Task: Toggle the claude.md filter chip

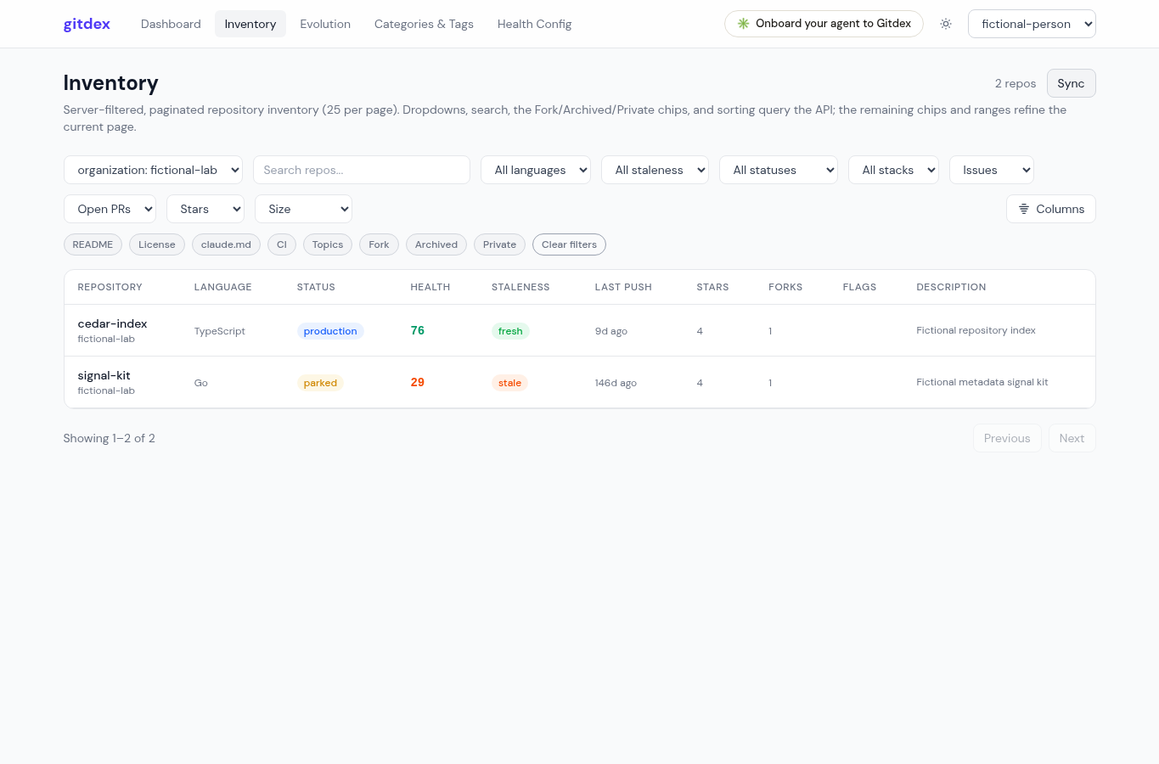Action: pyautogui.click(x=226, y=244)
